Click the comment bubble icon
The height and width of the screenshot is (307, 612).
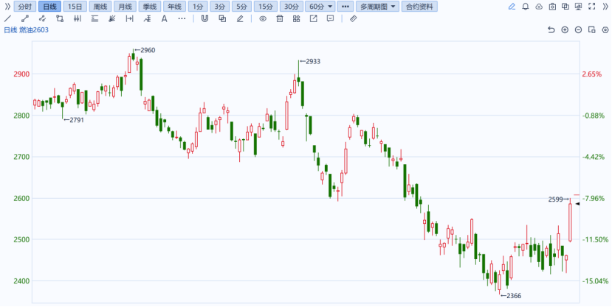coord(331,18)
